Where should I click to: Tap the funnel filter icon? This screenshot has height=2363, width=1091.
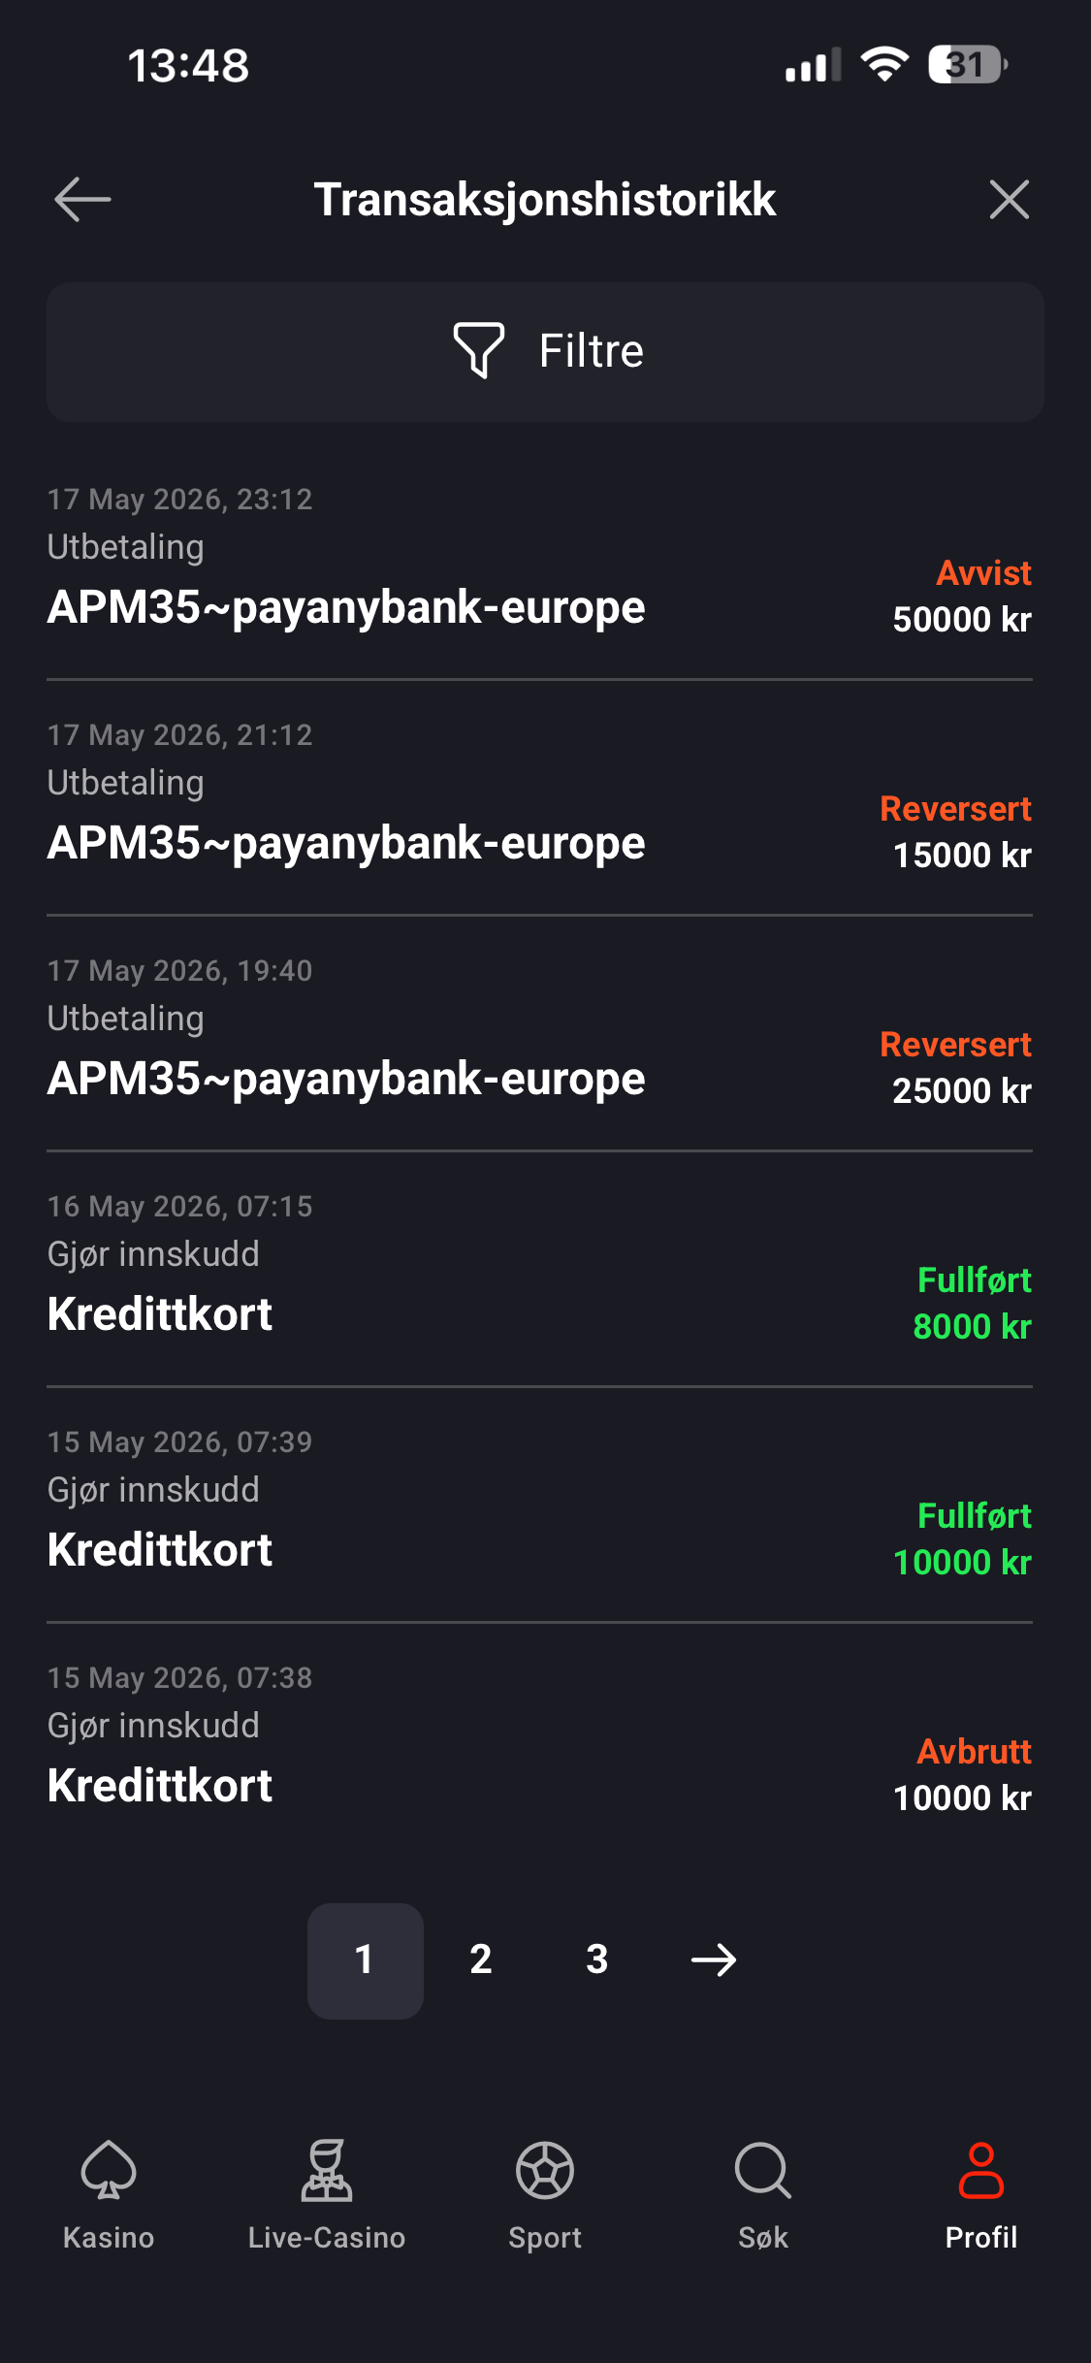(x=479, y=350)
